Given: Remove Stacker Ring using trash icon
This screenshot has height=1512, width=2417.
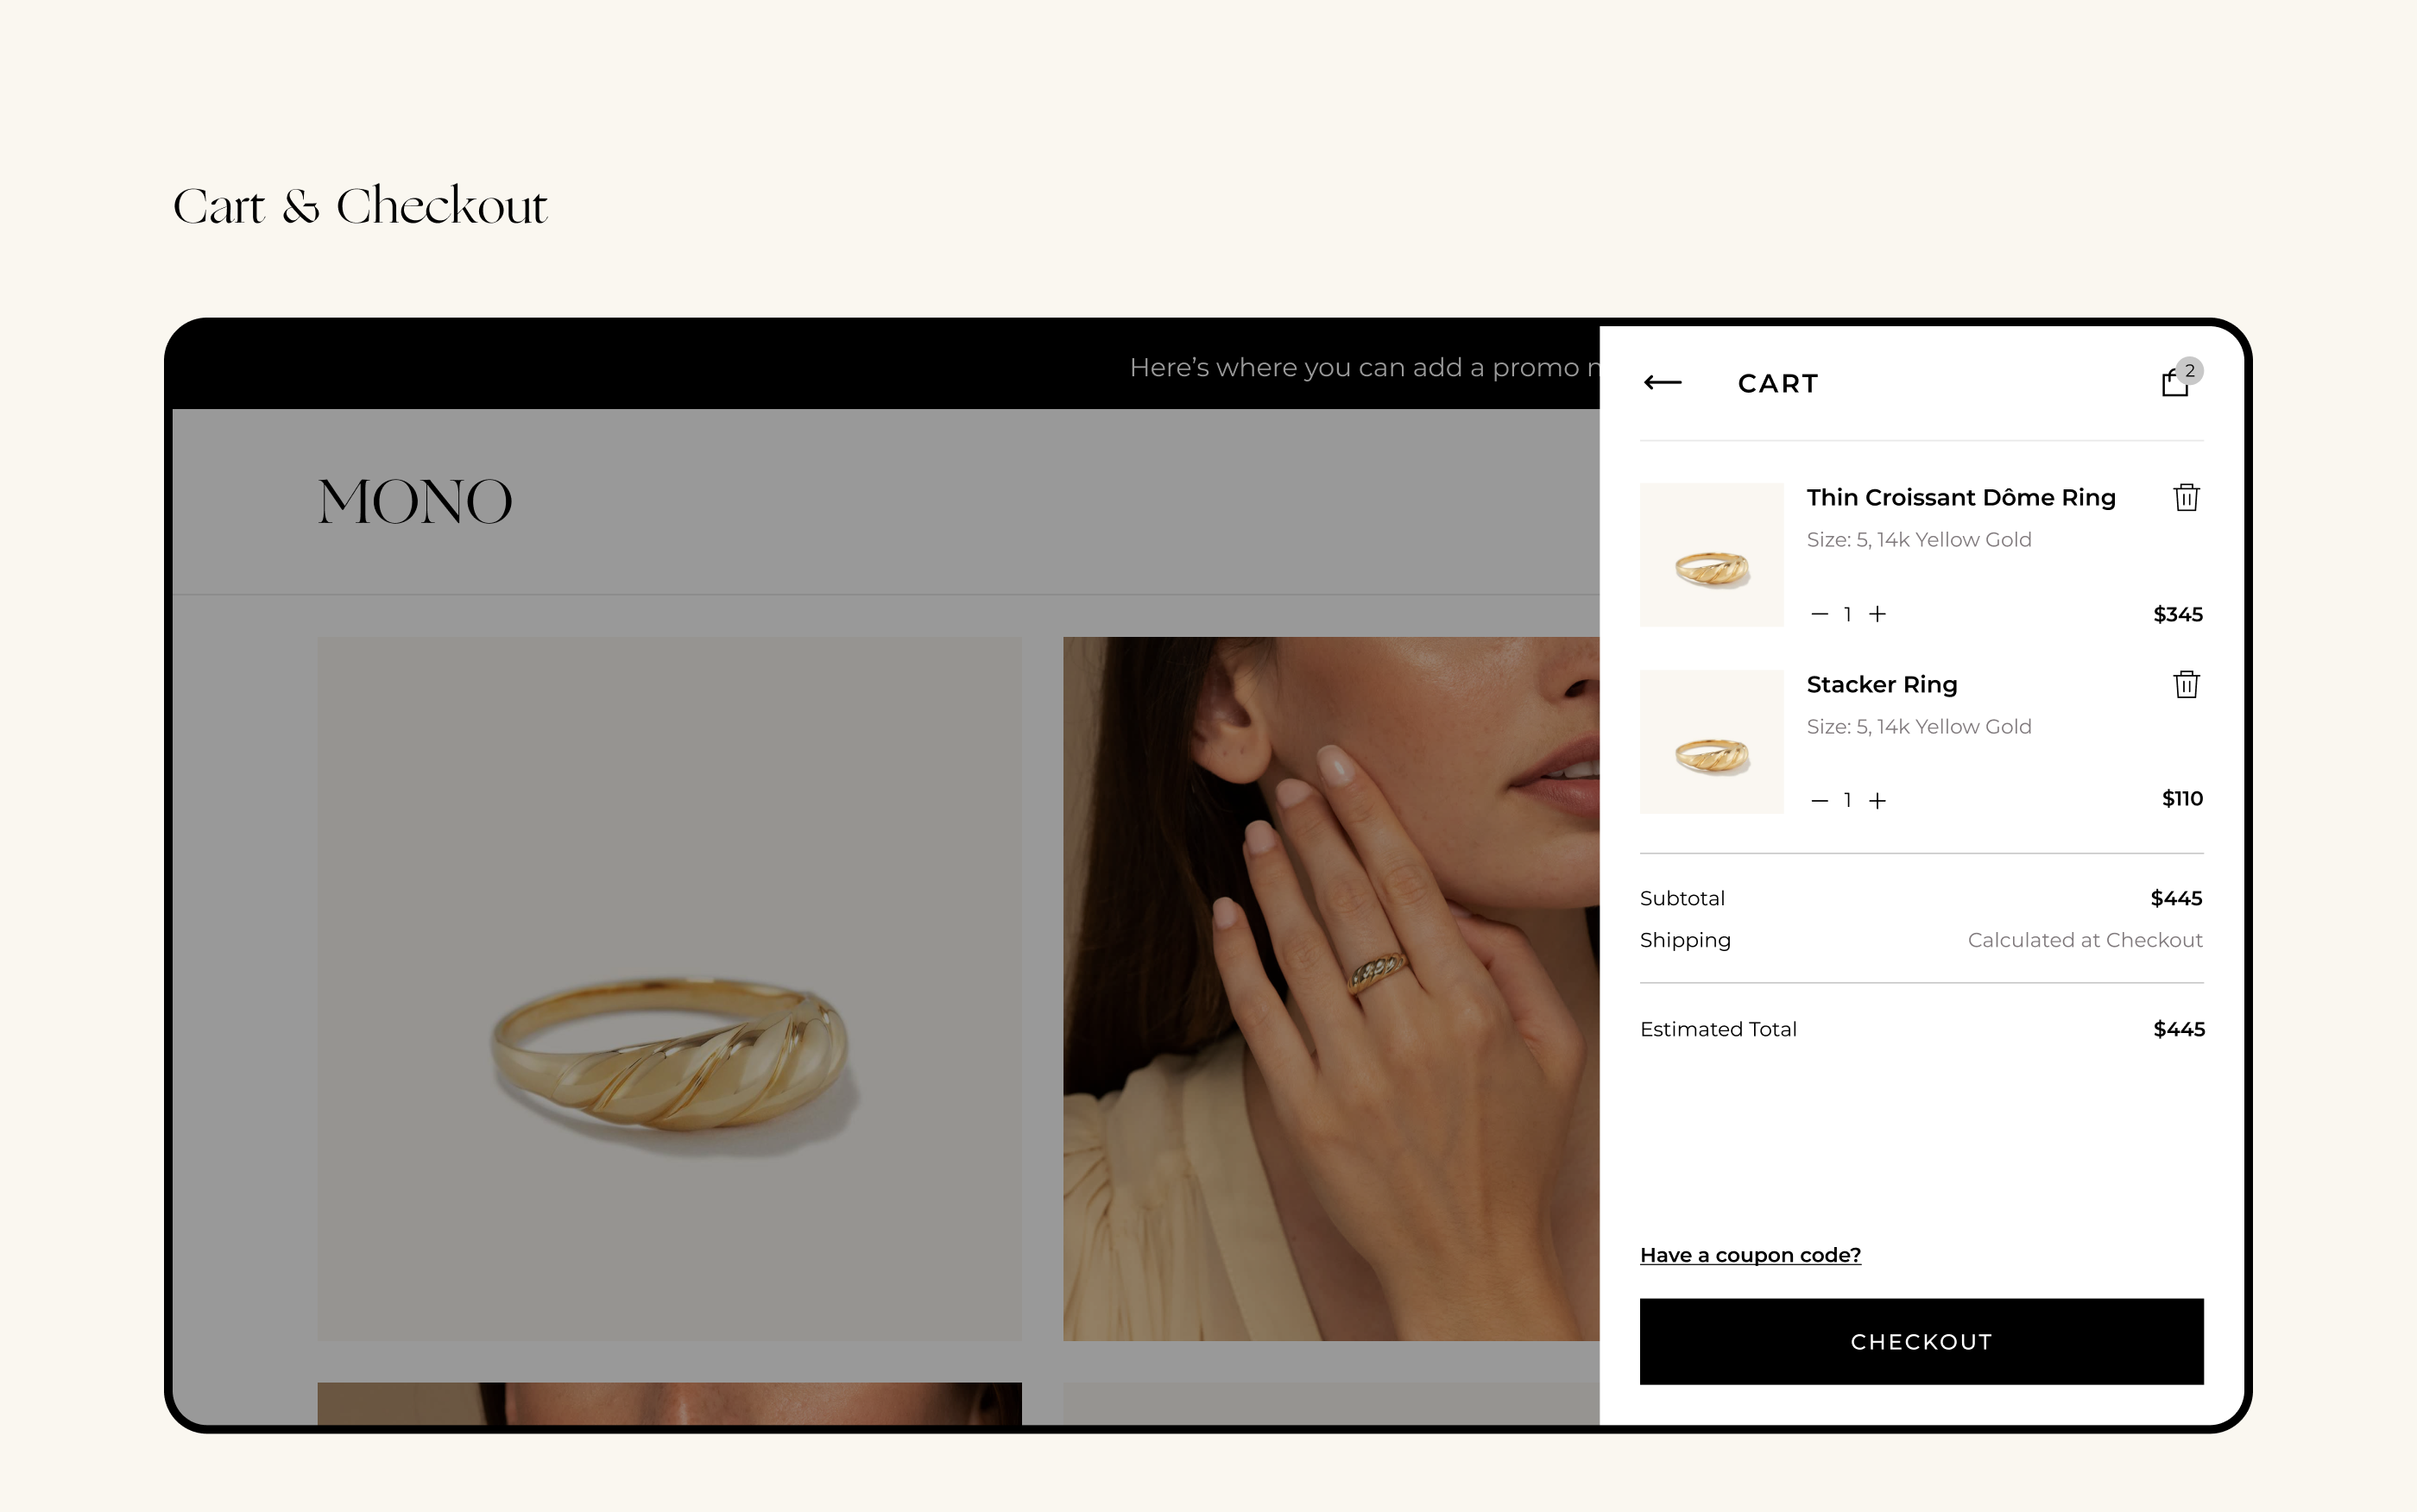Looking at the screenshot, I should [2186, 685].
